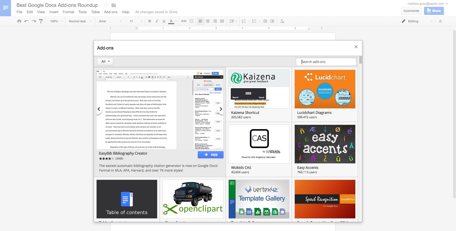Toggle underline formatting

pos(164,21)
